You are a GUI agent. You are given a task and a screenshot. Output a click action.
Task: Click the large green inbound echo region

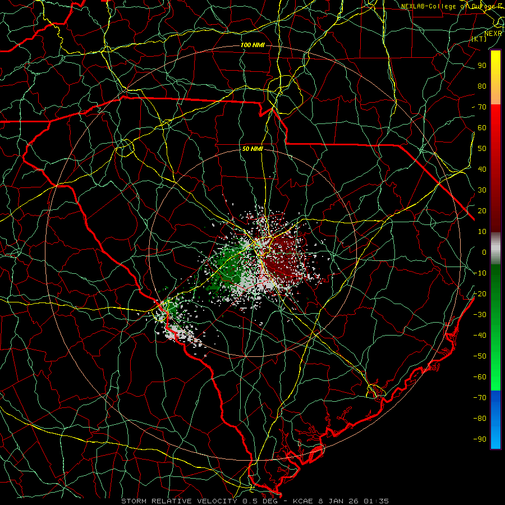point(229,266)
